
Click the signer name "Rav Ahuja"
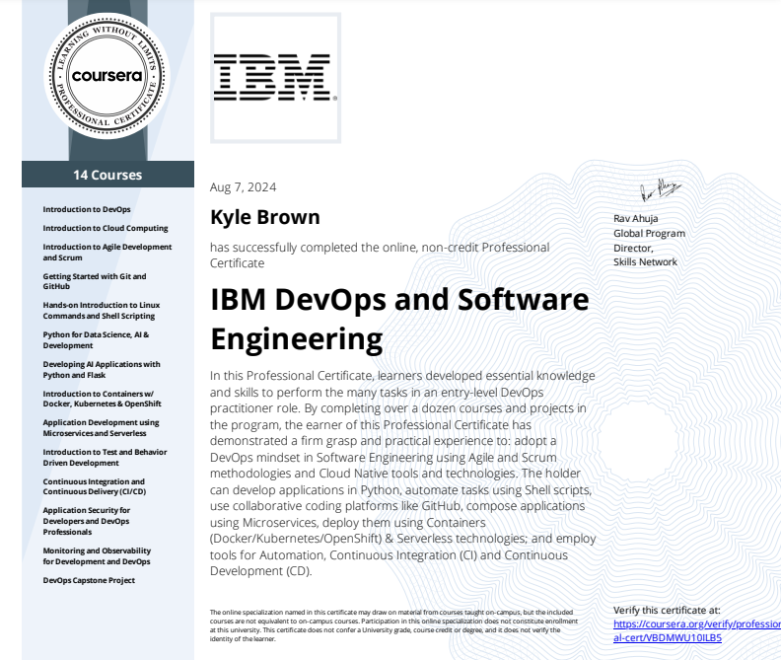pyautogui.click(x=636, y=218)
